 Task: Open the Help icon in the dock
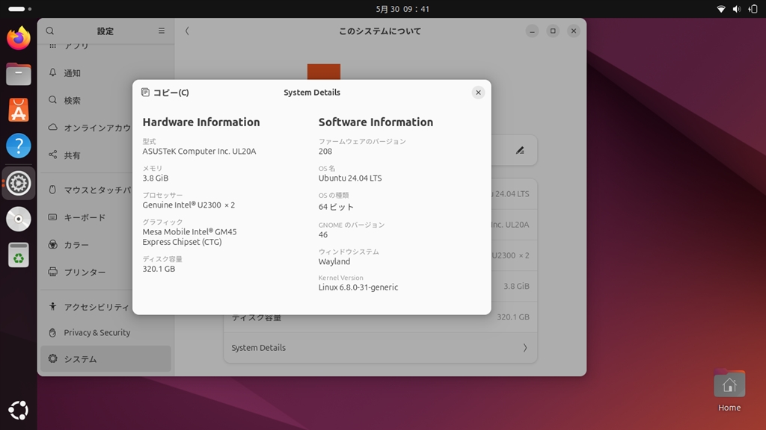[x=19, y=146]
